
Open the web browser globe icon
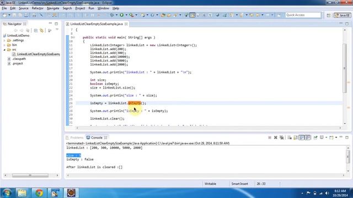(x=217, y=15)
